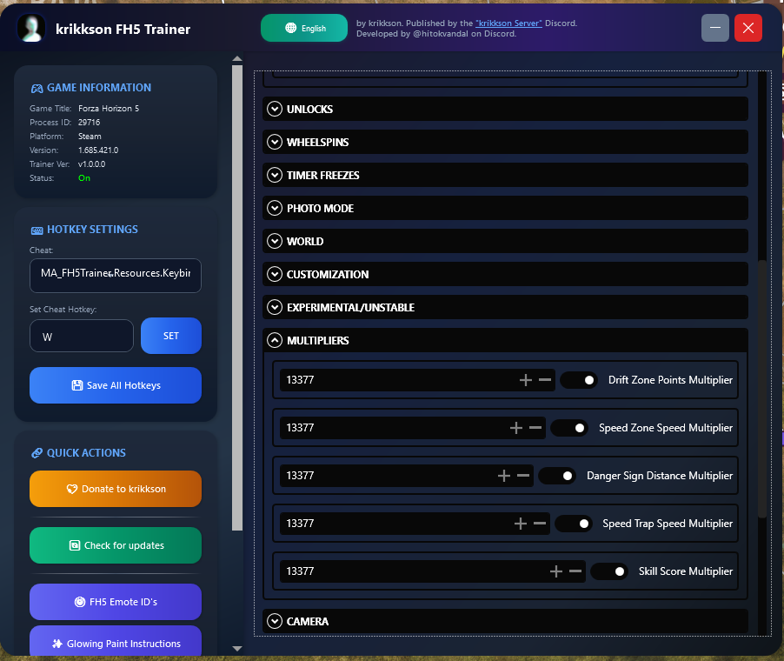Image resolution: width=784 pixels, height=661 pixels.
Task: Increase Speed Zone Speed Multiplier with plus
Action: tap(516, 428)
